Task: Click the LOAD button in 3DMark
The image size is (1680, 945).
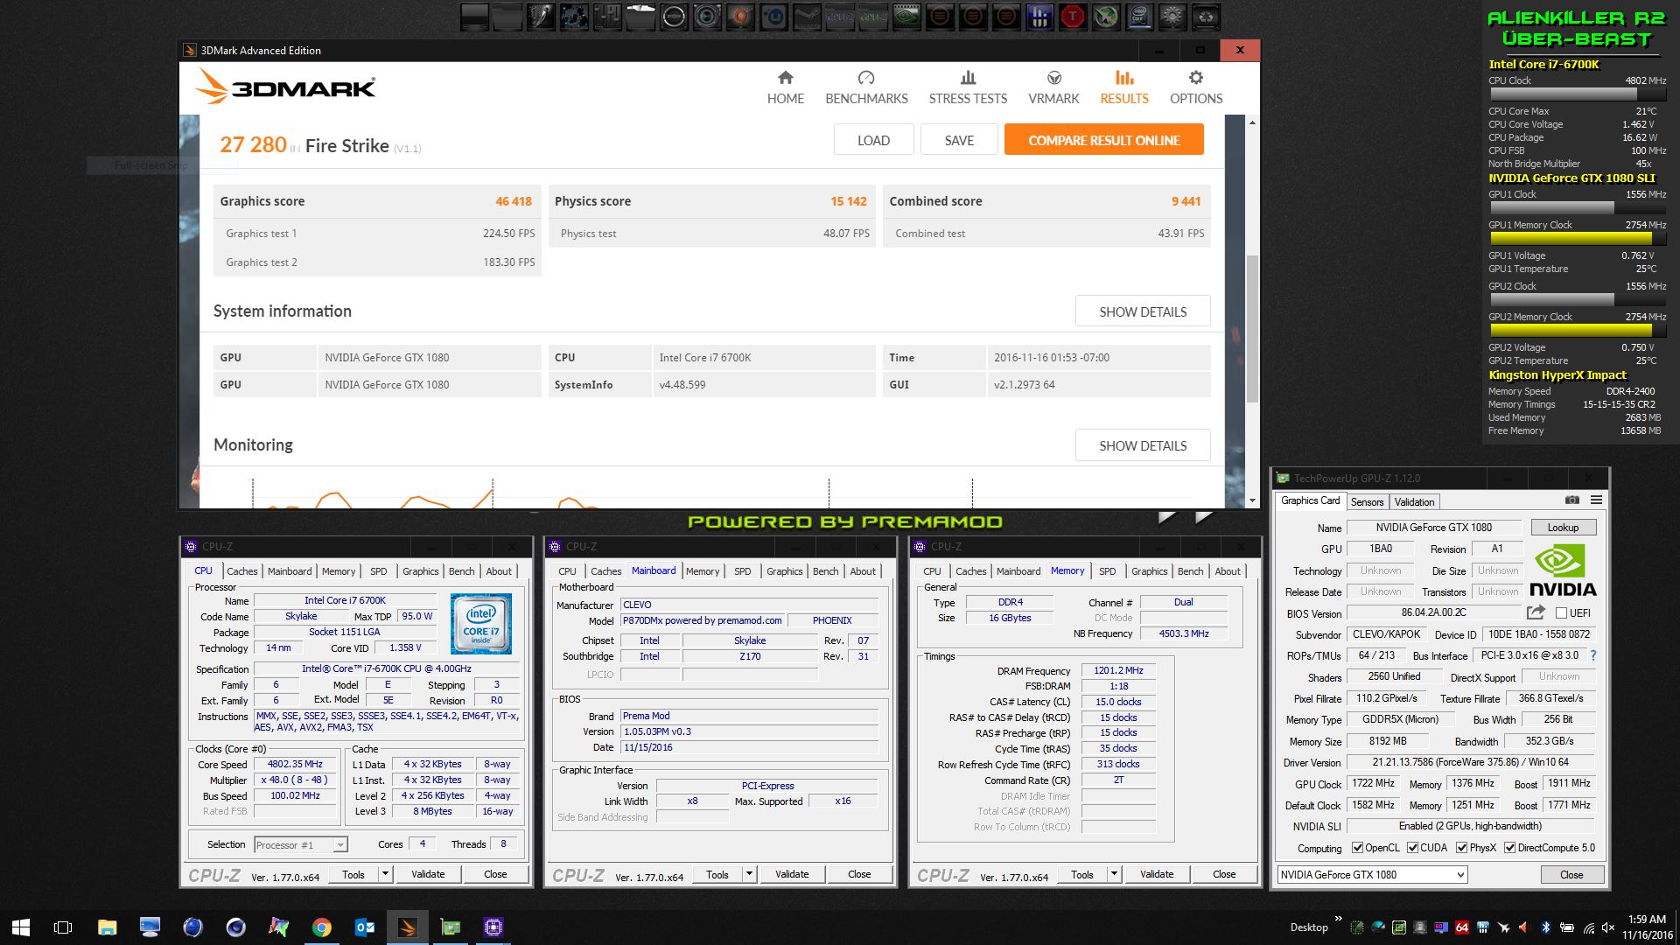Action: 873,140
